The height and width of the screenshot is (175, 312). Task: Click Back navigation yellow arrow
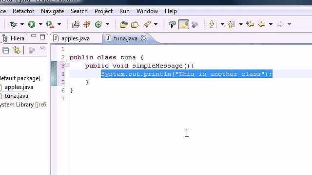tap(262, 24)
